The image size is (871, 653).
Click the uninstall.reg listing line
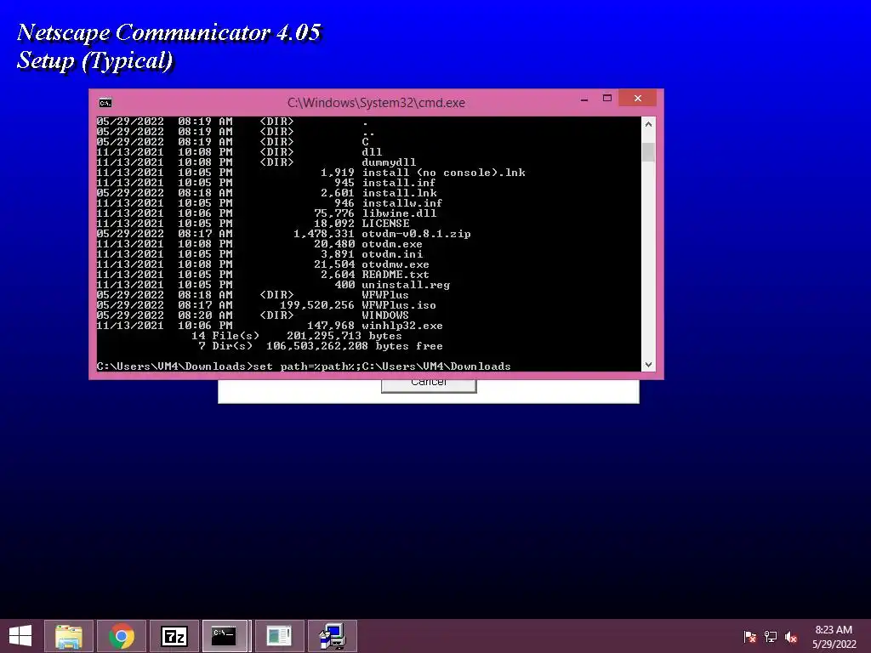(273, 285)
